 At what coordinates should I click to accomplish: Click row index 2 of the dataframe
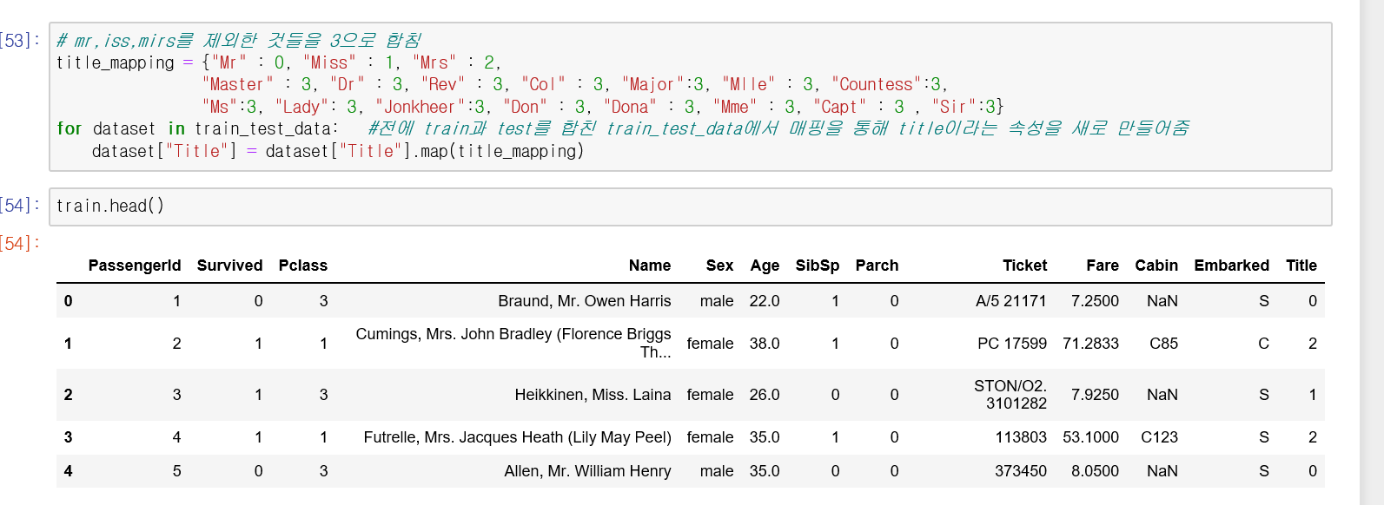click(x=68, y=395)
